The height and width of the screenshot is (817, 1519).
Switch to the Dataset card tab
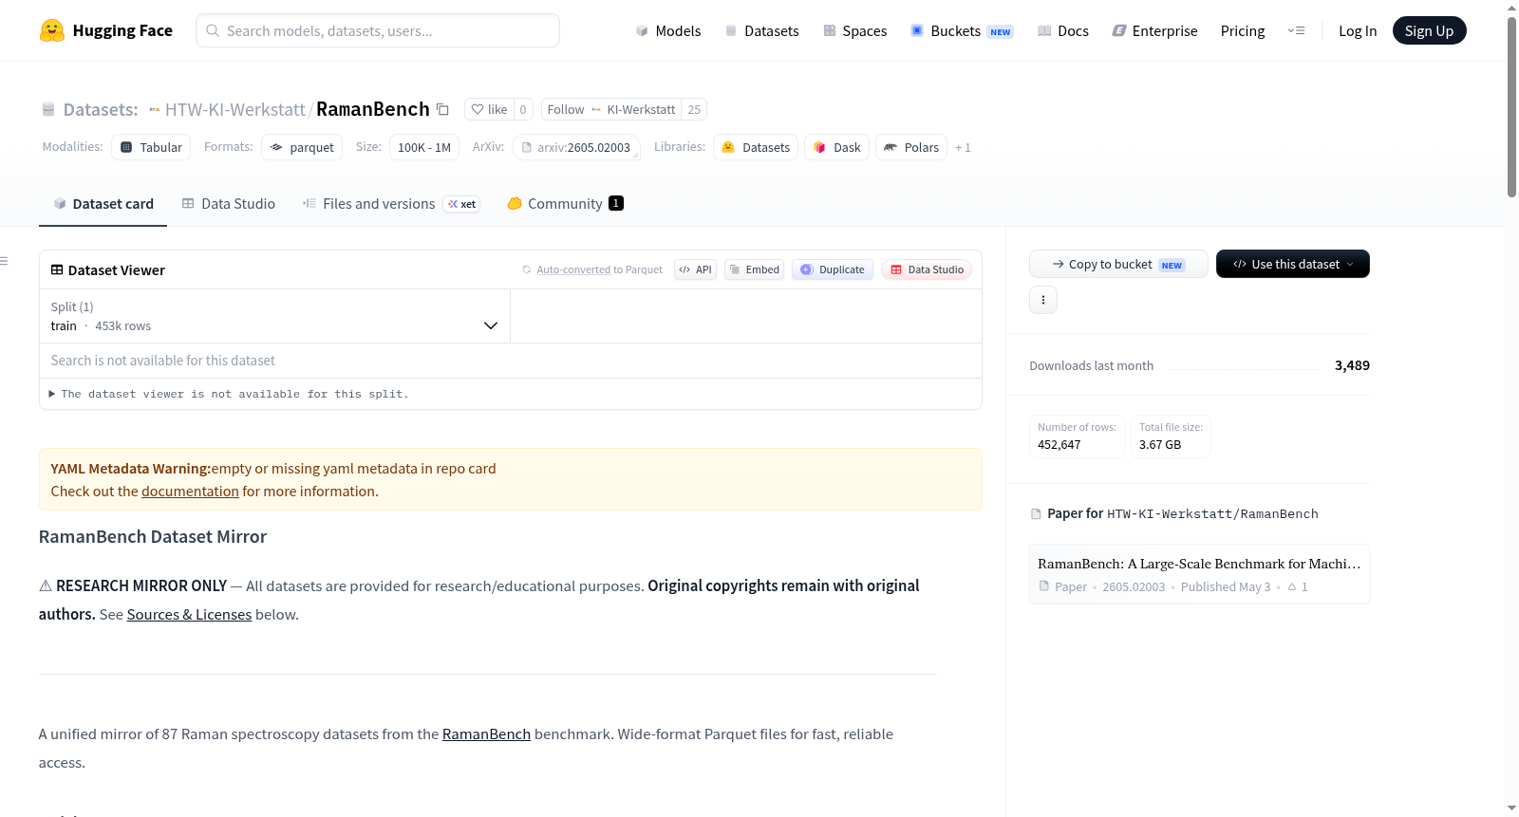coord(103,203)
